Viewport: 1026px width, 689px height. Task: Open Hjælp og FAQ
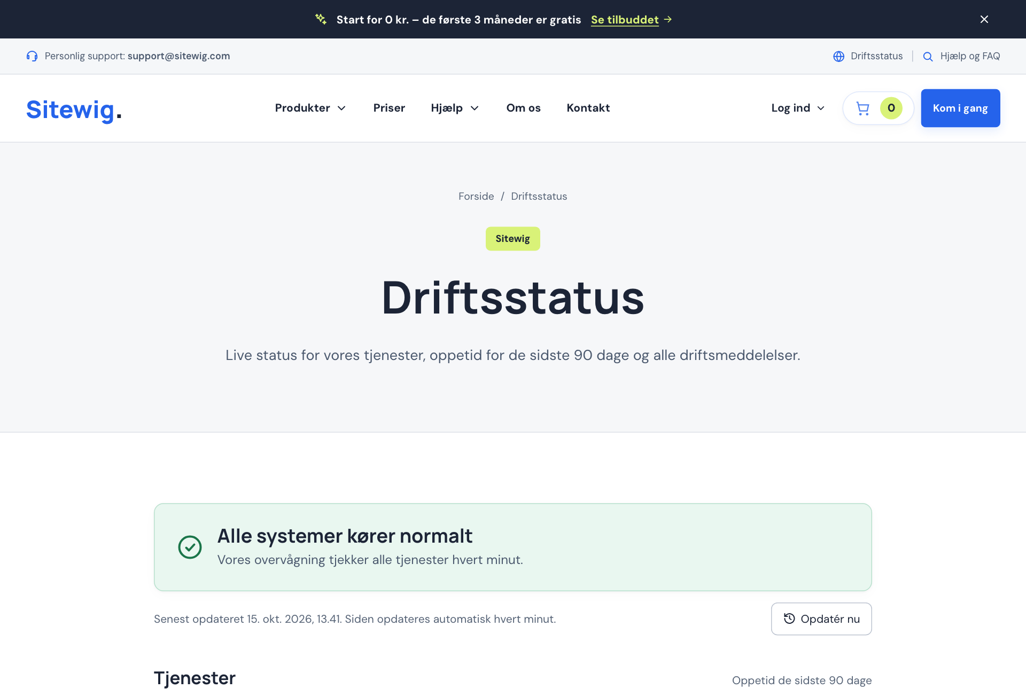[x=970, y=56]
